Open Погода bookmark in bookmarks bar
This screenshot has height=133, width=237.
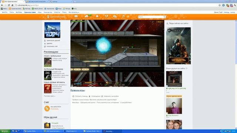67,9
